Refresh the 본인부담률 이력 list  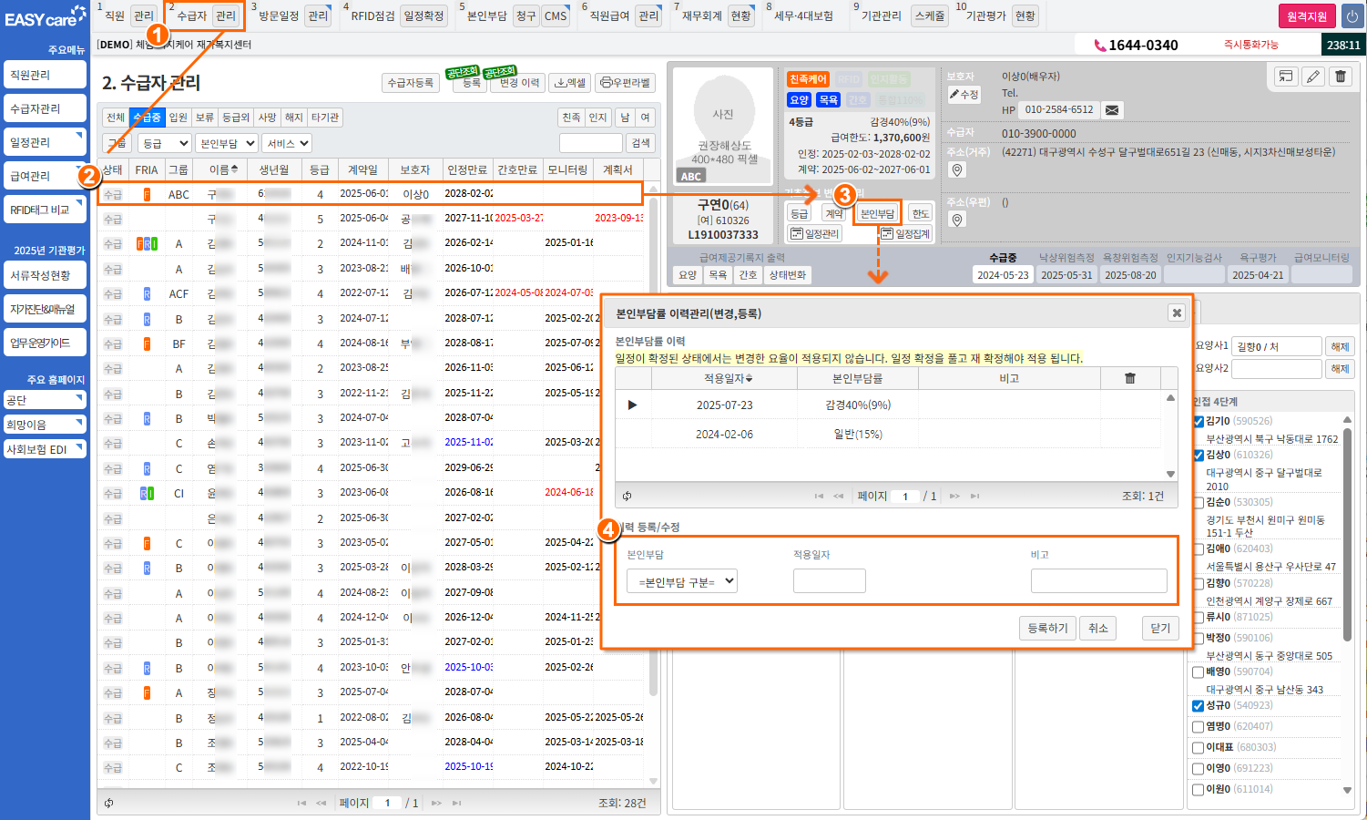(627, 497)
